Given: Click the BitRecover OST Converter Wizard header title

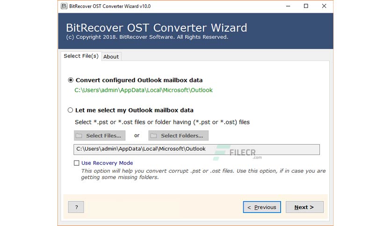Looking at the screenshot, I should click(157, 28).
